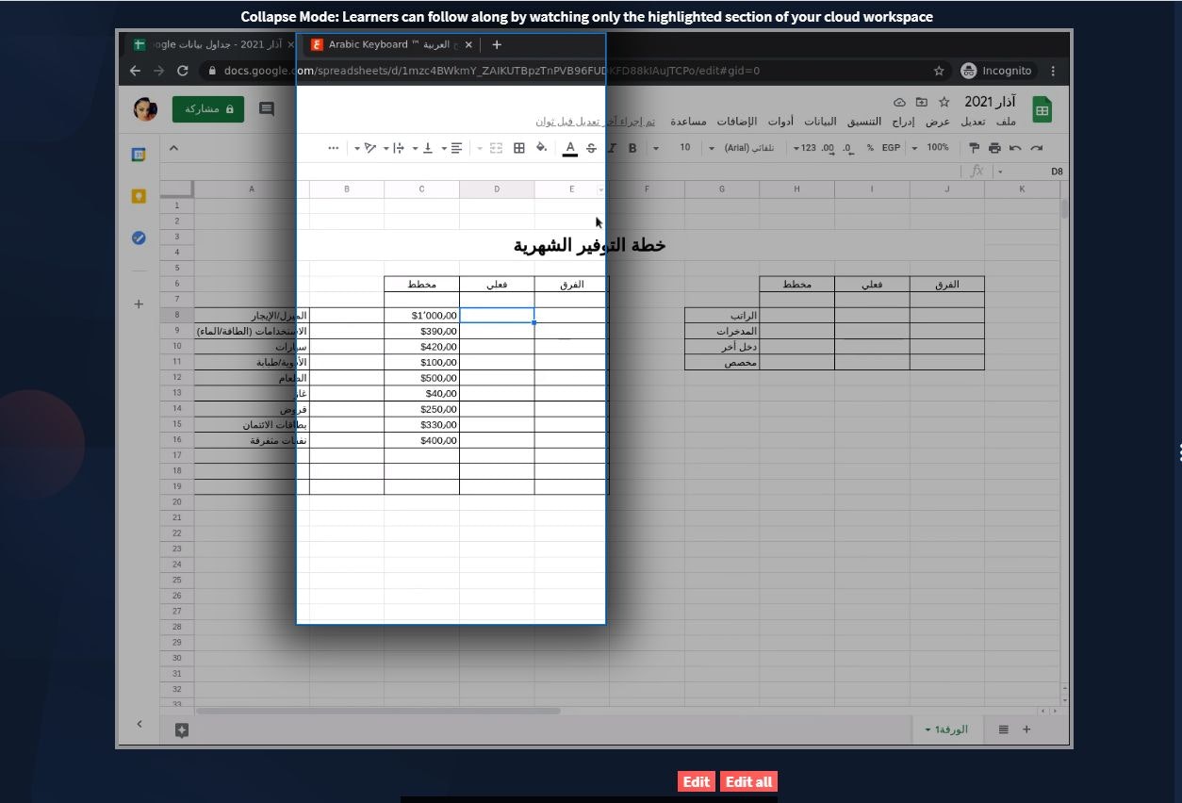Show the all sheets list icon

(1003, 729)
